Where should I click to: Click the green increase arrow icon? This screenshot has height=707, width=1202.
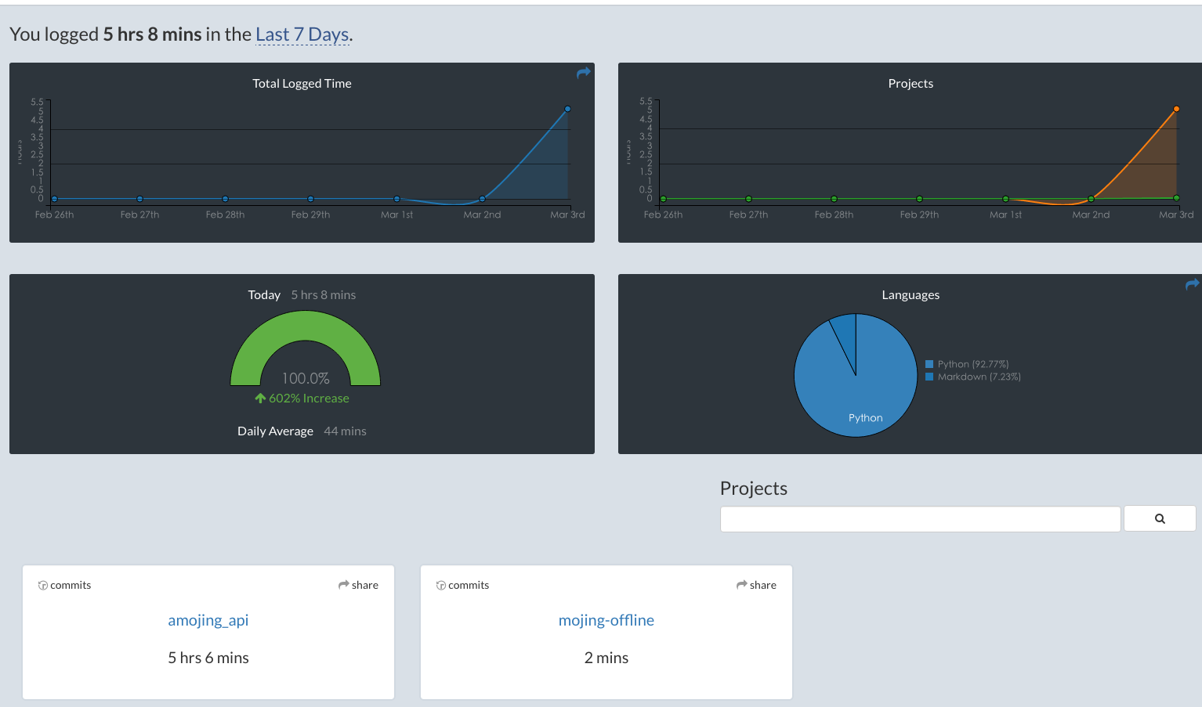(x=260, y=399)
